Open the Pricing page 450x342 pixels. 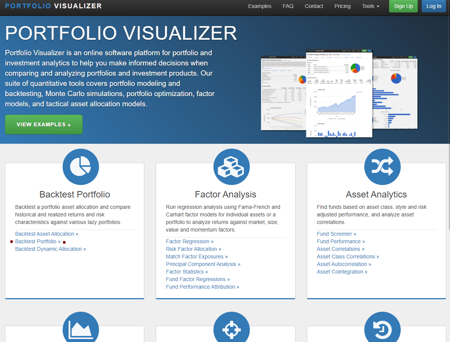pyautogui.click(x=342, y=6)
